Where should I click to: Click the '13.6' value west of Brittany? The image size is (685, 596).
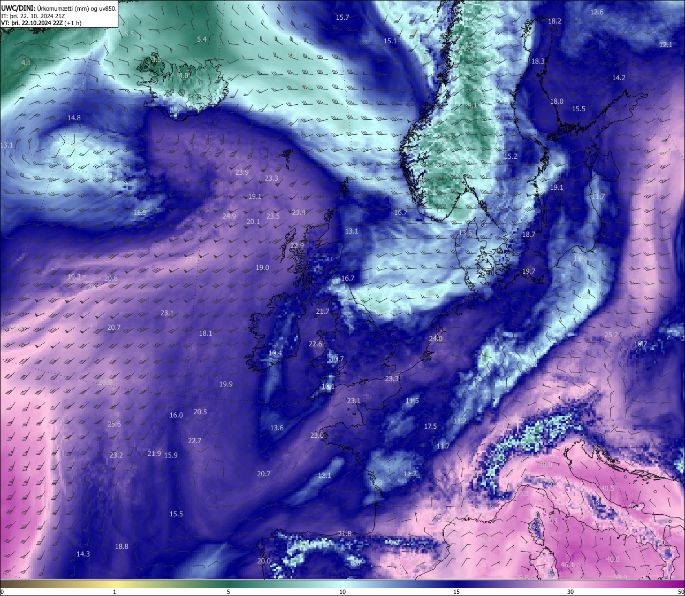(x=277, y=428)
